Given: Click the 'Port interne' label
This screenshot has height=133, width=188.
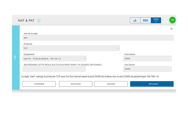Looking at the screenshot, I should pyautogui.click(x=129, y=65).
